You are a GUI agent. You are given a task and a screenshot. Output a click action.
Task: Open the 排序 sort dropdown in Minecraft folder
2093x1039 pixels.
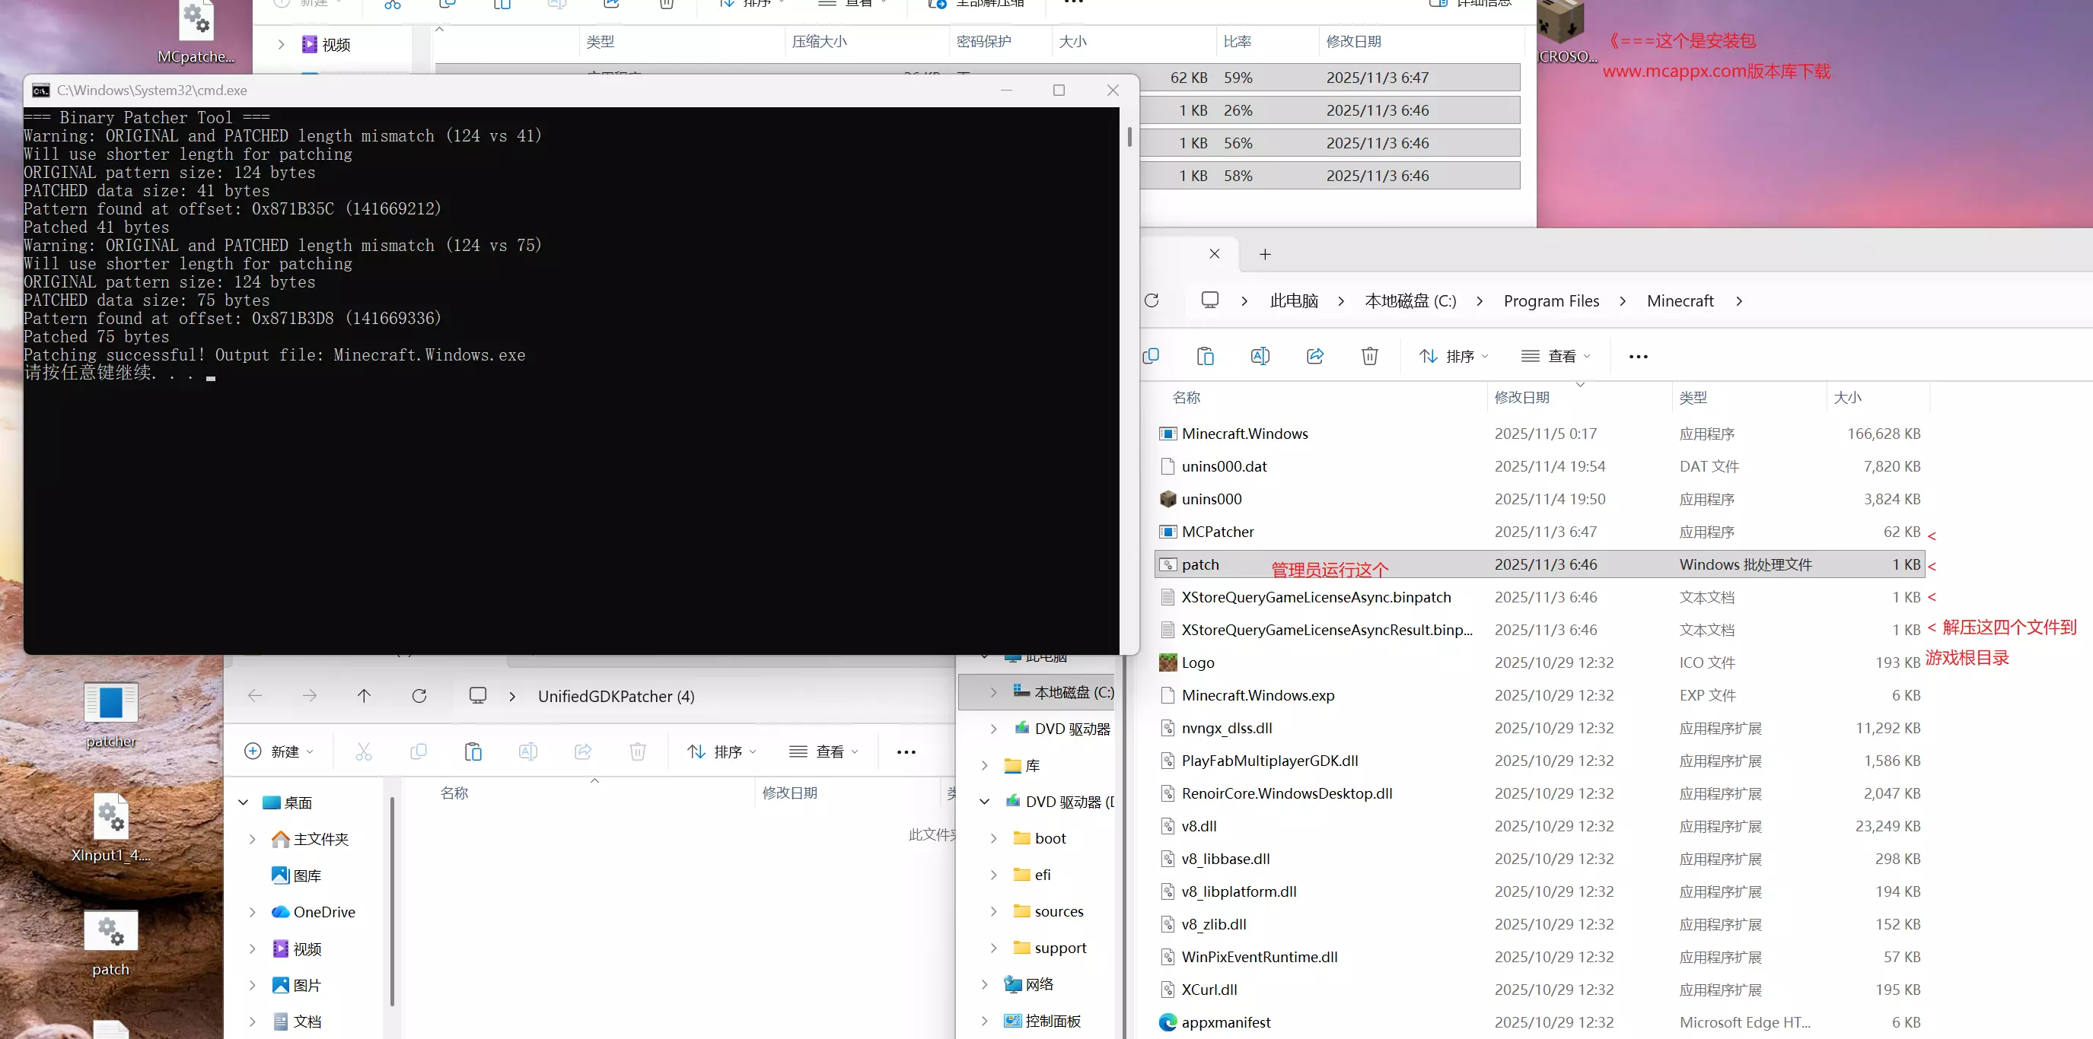1454,356
